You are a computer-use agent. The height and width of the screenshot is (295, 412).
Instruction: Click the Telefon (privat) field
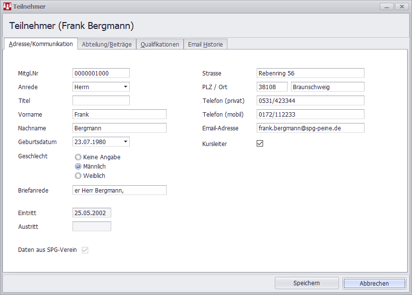[x=311, y=100]
